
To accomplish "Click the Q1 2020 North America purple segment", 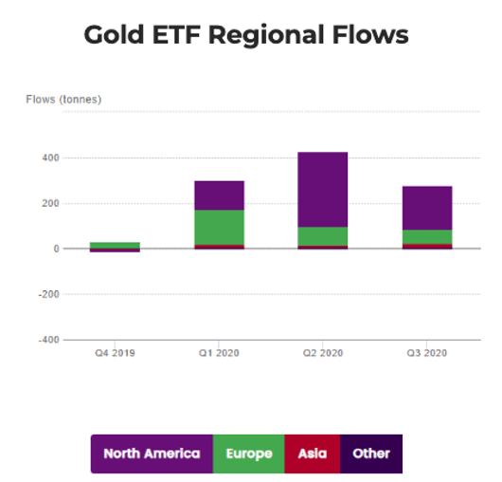I will pos(220,195).
